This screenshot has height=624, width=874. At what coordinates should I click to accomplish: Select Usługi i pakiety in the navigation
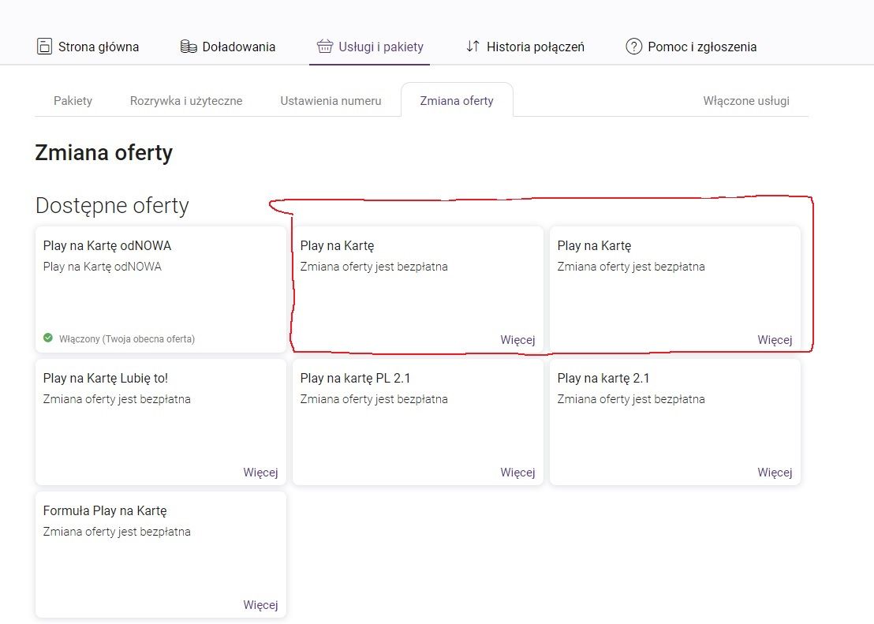pos(370,47)
